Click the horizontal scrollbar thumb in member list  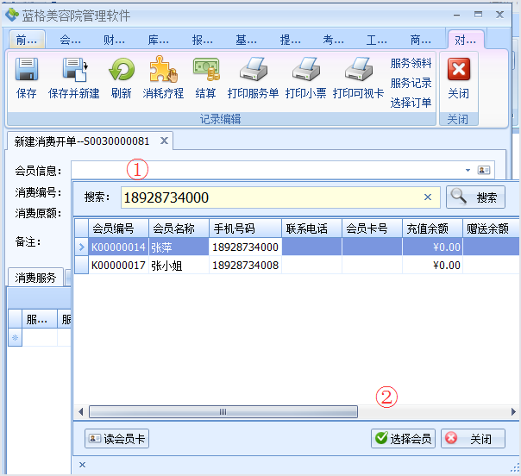[x=223, y=412]
